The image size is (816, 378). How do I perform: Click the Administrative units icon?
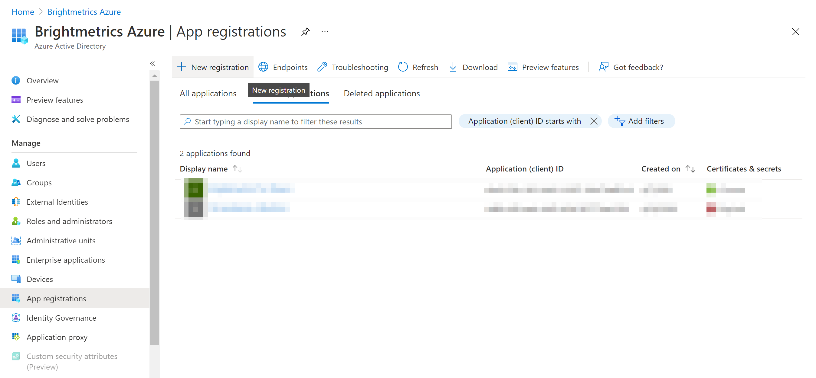[16, 240]
